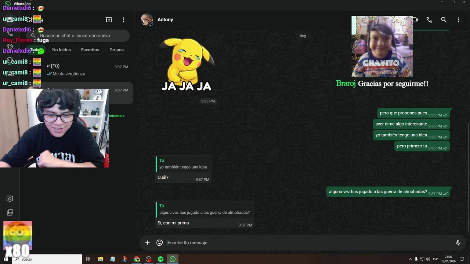Search within the Antony conversation
This screenshot has height=264, width=470.
(x=444, y=20)
